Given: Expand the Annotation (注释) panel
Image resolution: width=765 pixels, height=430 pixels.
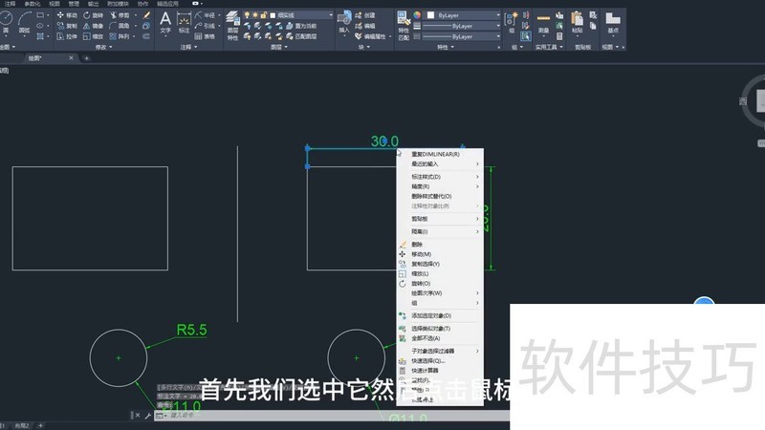Looking at the screenshot, I should pos(188,47).
